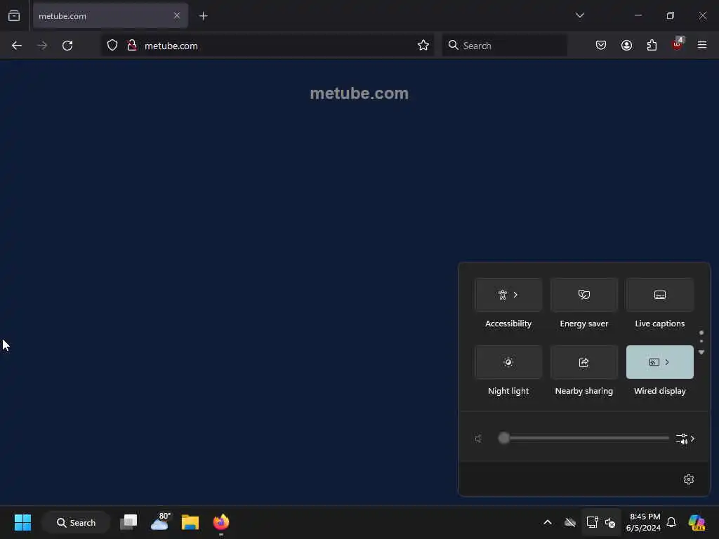Open the notifications bell
Screen dimensions: 719x539
point(671,522)
